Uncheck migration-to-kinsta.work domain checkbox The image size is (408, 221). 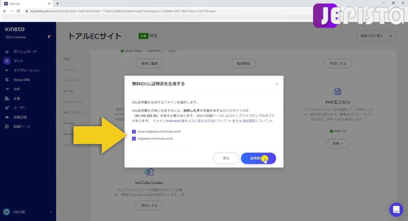tap(134, 139)
